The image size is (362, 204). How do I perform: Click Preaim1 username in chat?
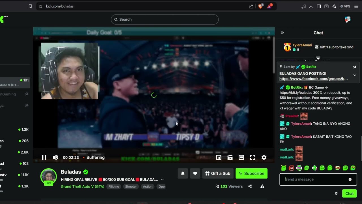click(292, 116)
